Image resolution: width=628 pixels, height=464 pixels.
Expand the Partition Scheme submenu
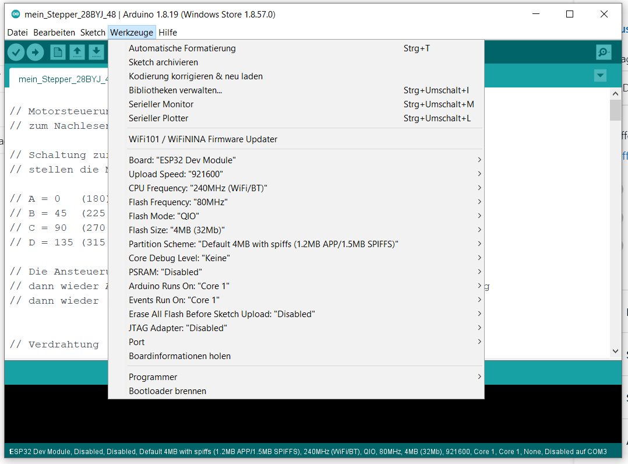click(x=296, y=244)
